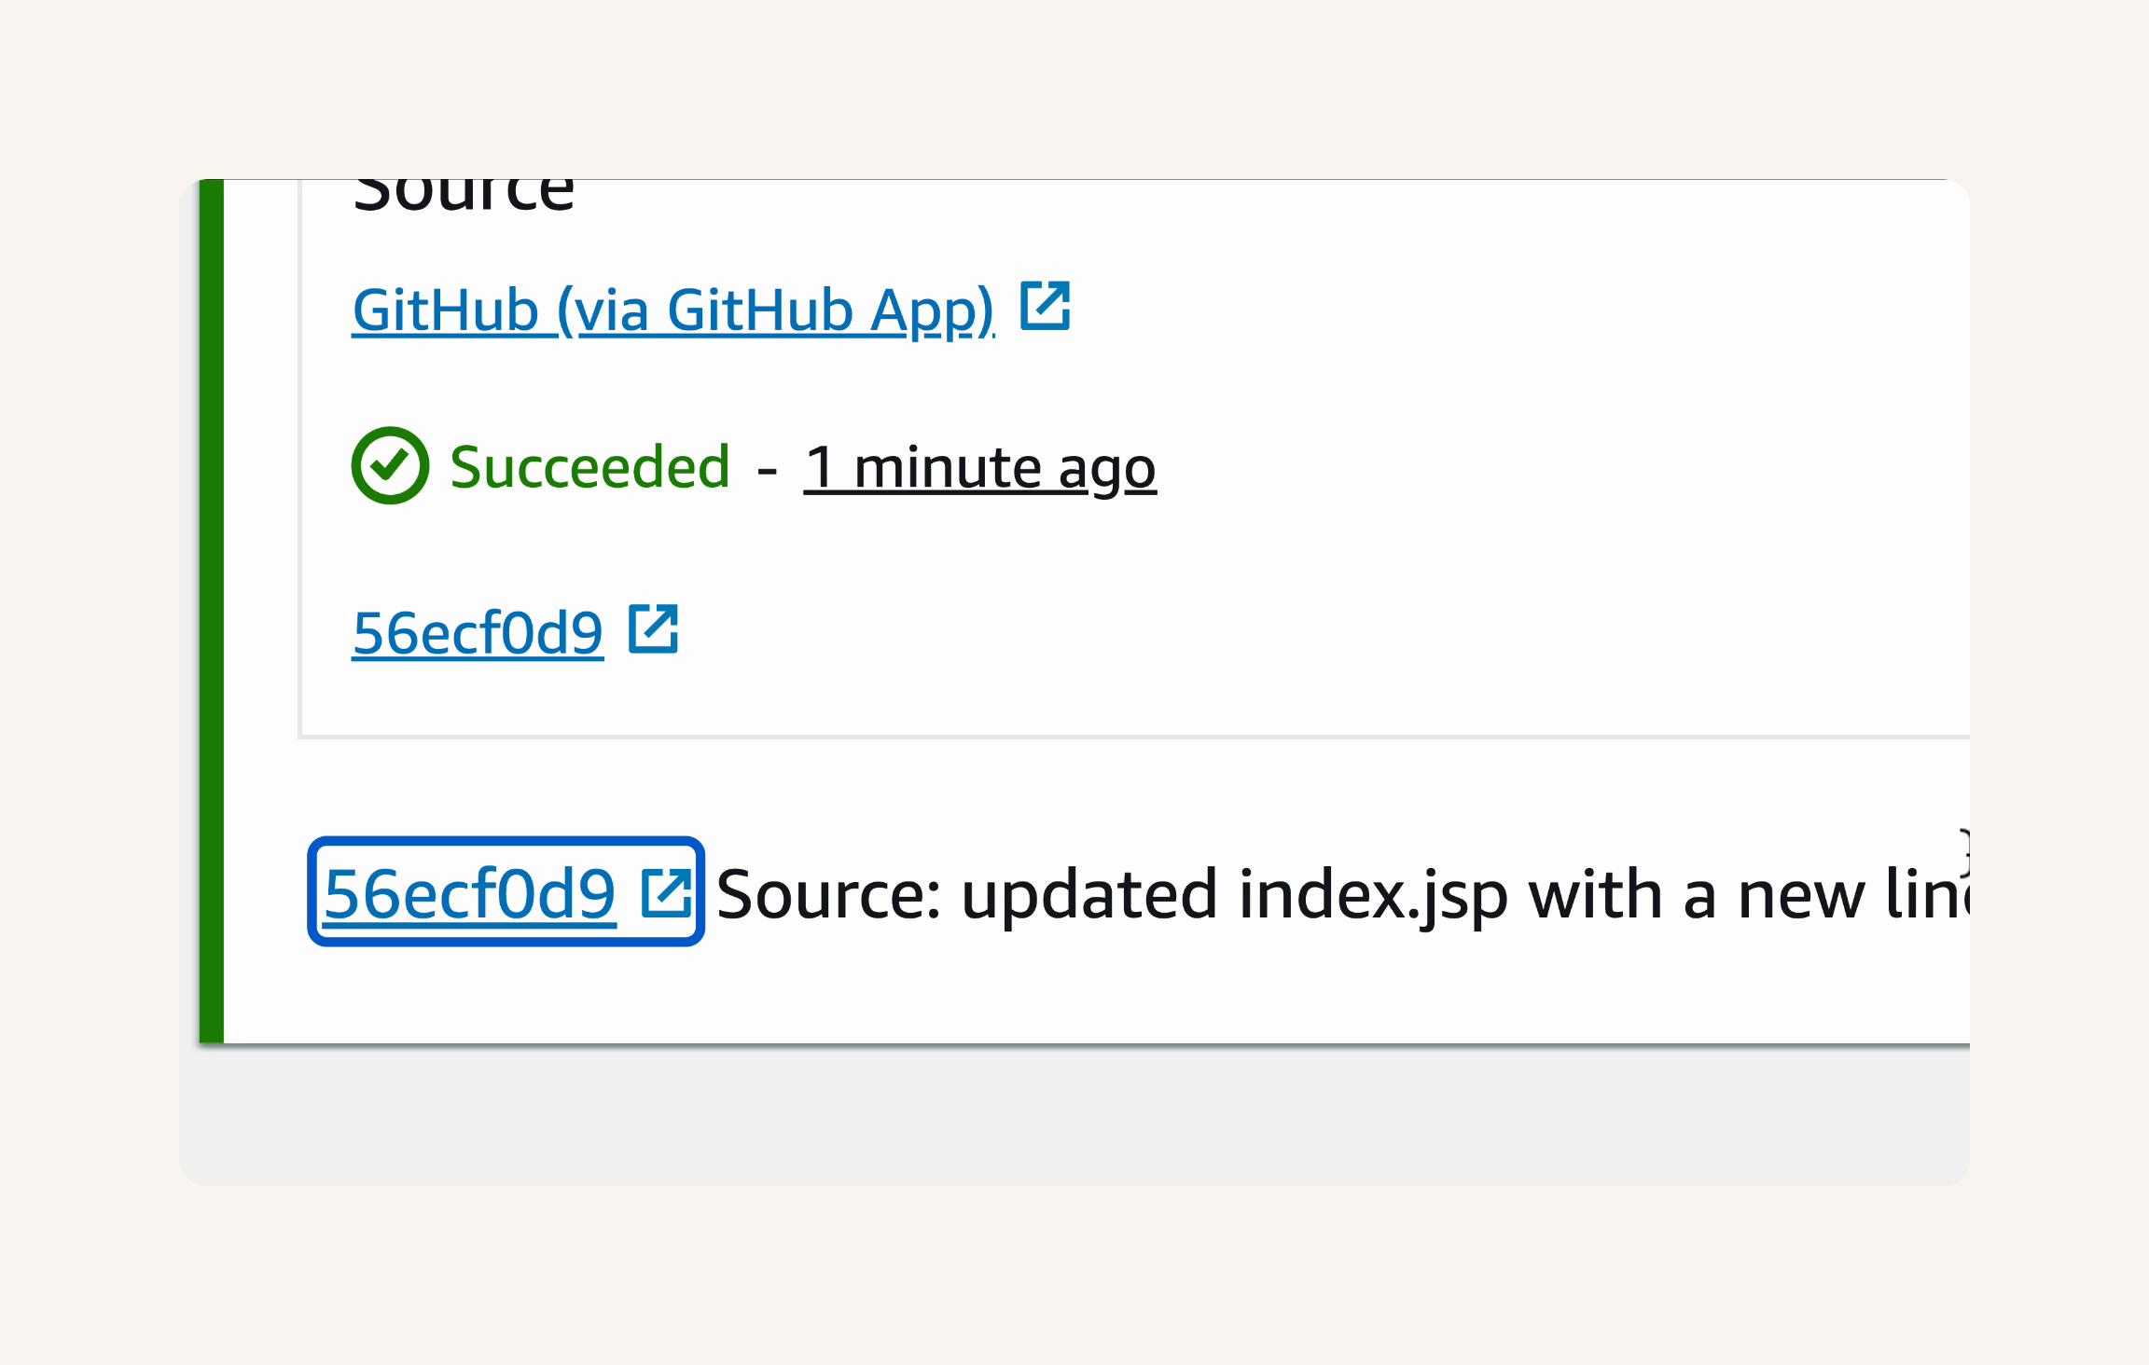Click the cut-off icon above the commit message
Screen dimensions: 2149x1365
(1962, 852)
